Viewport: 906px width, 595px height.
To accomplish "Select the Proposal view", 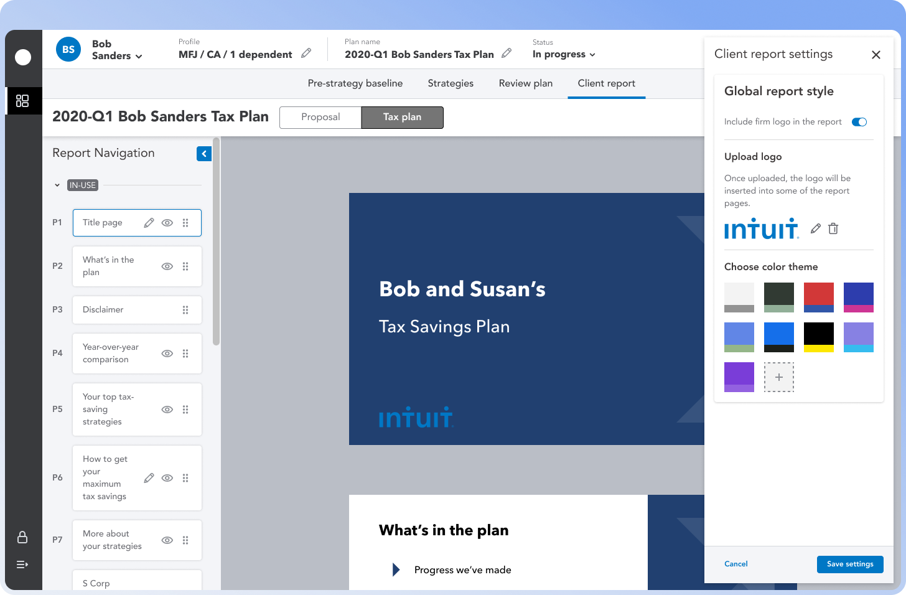I will pyautogui.click(x=320, y=117).
